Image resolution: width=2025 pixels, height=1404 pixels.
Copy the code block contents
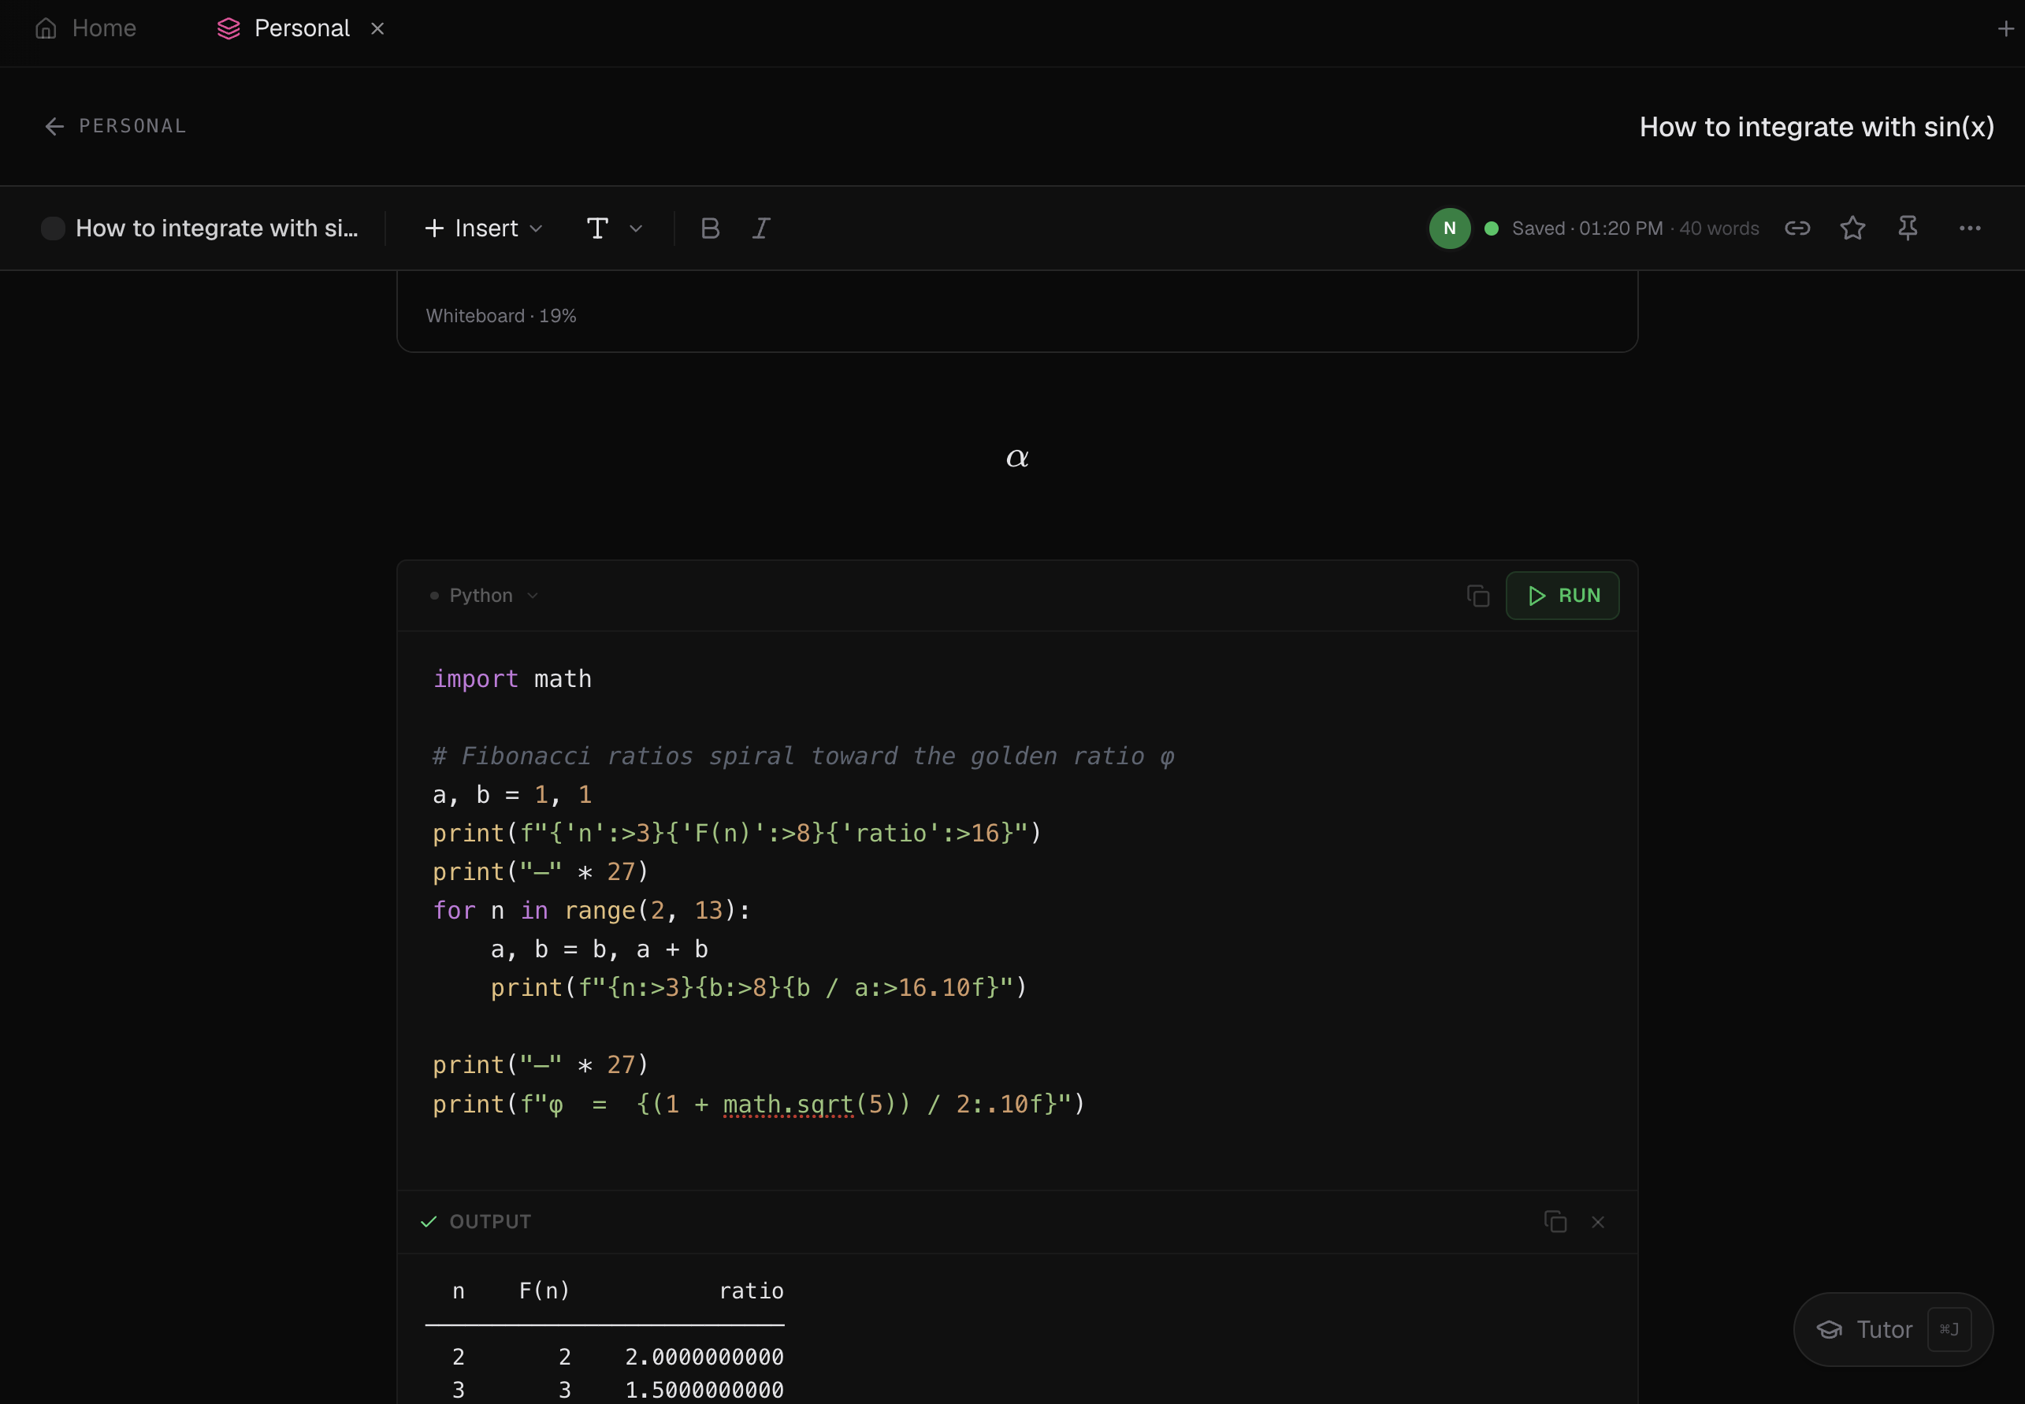(x=1478, y=596)
